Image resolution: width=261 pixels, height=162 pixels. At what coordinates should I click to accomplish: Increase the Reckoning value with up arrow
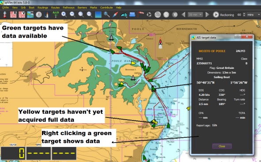pyautogui.click(x=244, y=14)
